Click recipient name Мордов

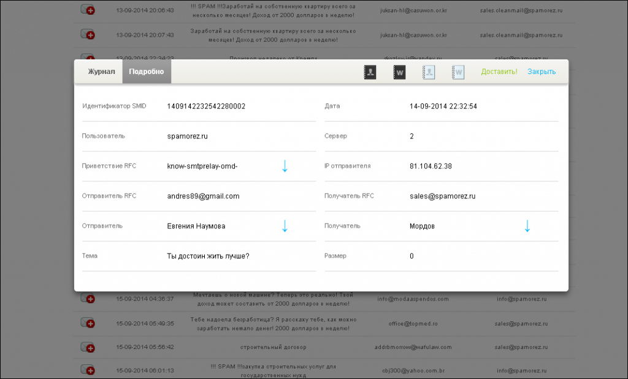coord(422,227)
